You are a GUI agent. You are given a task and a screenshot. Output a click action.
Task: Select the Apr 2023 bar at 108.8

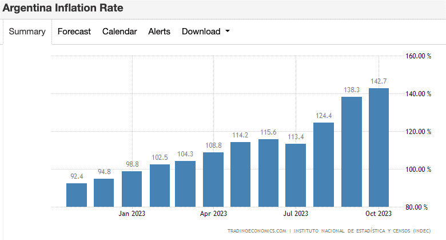(x=213, y=179)
